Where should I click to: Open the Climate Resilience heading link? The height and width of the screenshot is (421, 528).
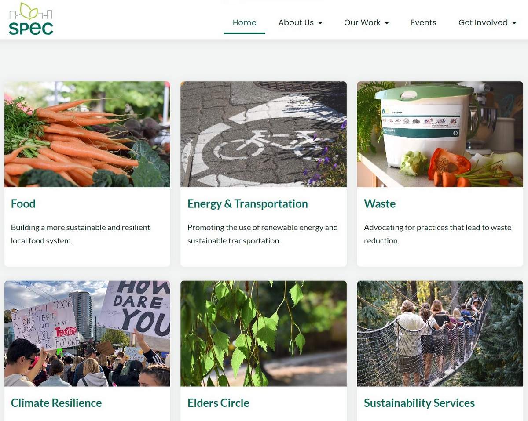tap(56, 403)
